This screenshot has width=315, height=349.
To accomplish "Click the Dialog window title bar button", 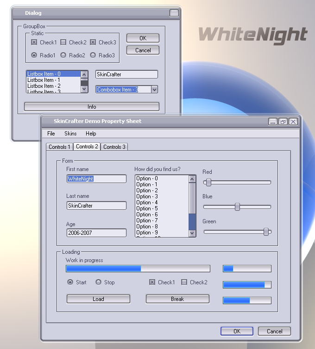I will point(174,13).
